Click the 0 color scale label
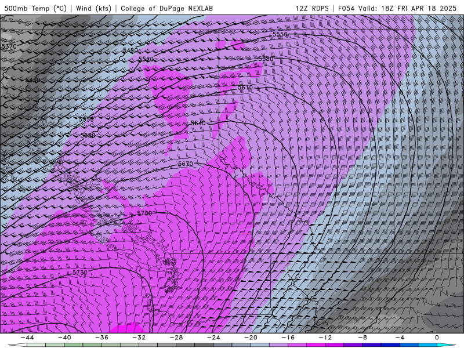464x348 pixels. [437, 338]
